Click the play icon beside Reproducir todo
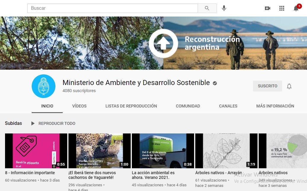This screenshot has width=307, height=191. (33, 123)
